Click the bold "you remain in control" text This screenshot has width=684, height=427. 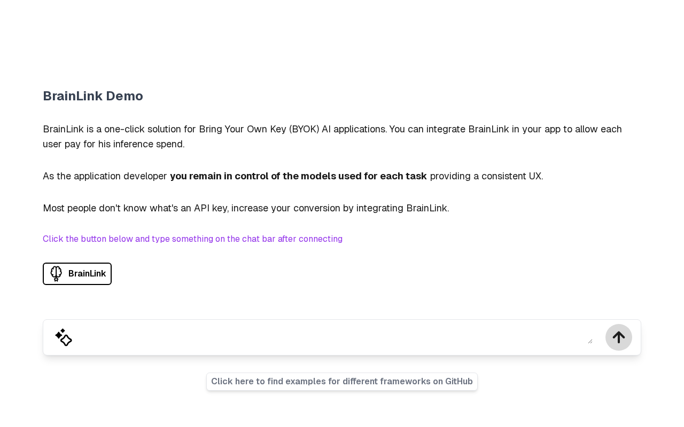(298, 176)
